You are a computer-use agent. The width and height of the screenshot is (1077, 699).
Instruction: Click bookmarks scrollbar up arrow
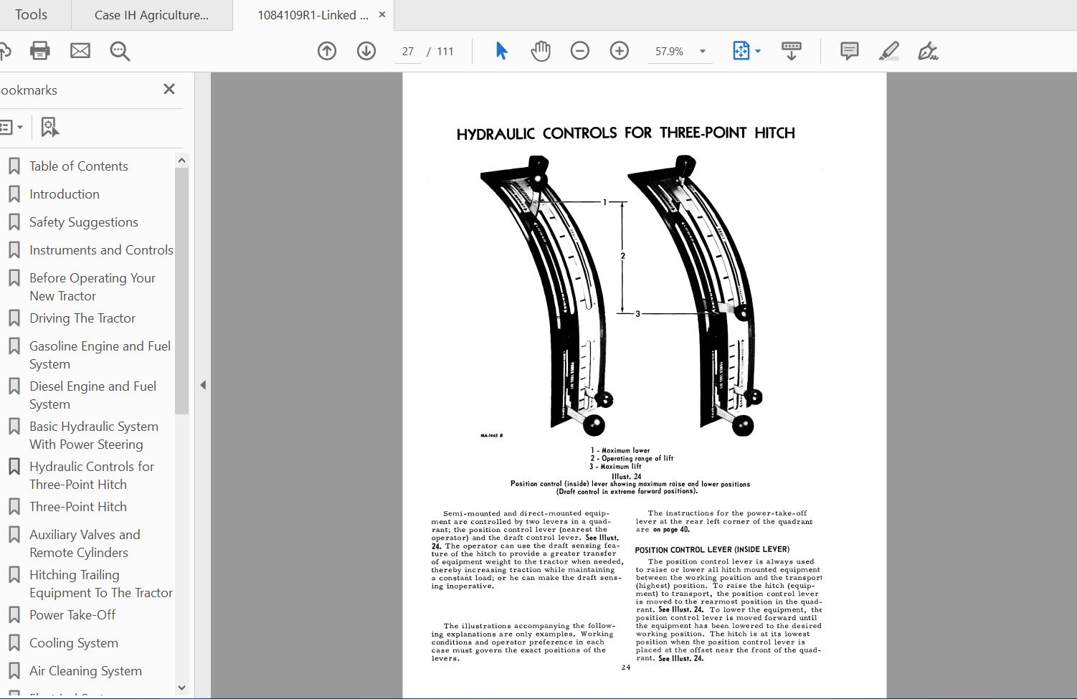[x=181, y=161]
